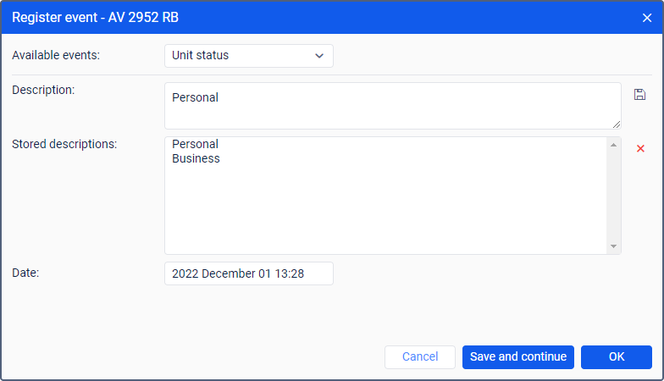Click the chevron next to Unit status
Viewport: 664px width, 381px height.
pos(319,56)
